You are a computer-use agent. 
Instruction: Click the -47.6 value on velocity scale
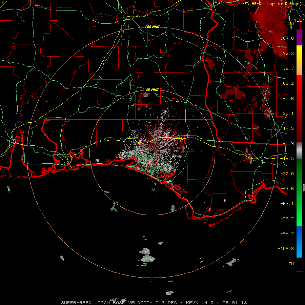(287, 189)
